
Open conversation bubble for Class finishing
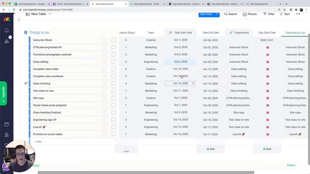coord(113,84)
